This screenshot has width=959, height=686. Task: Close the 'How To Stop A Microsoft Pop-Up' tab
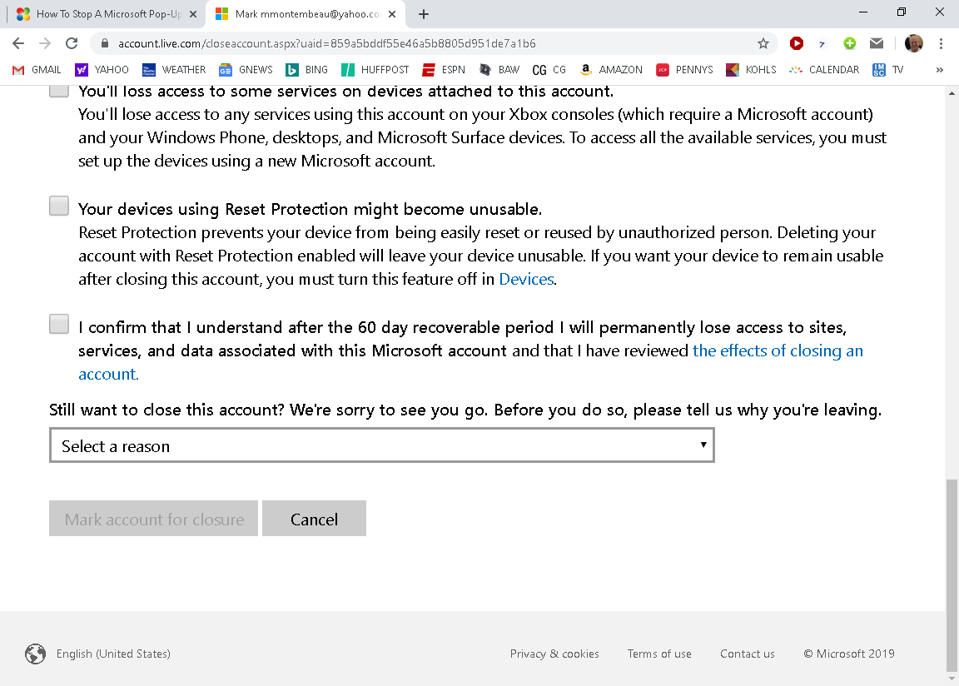pos(193,14)
